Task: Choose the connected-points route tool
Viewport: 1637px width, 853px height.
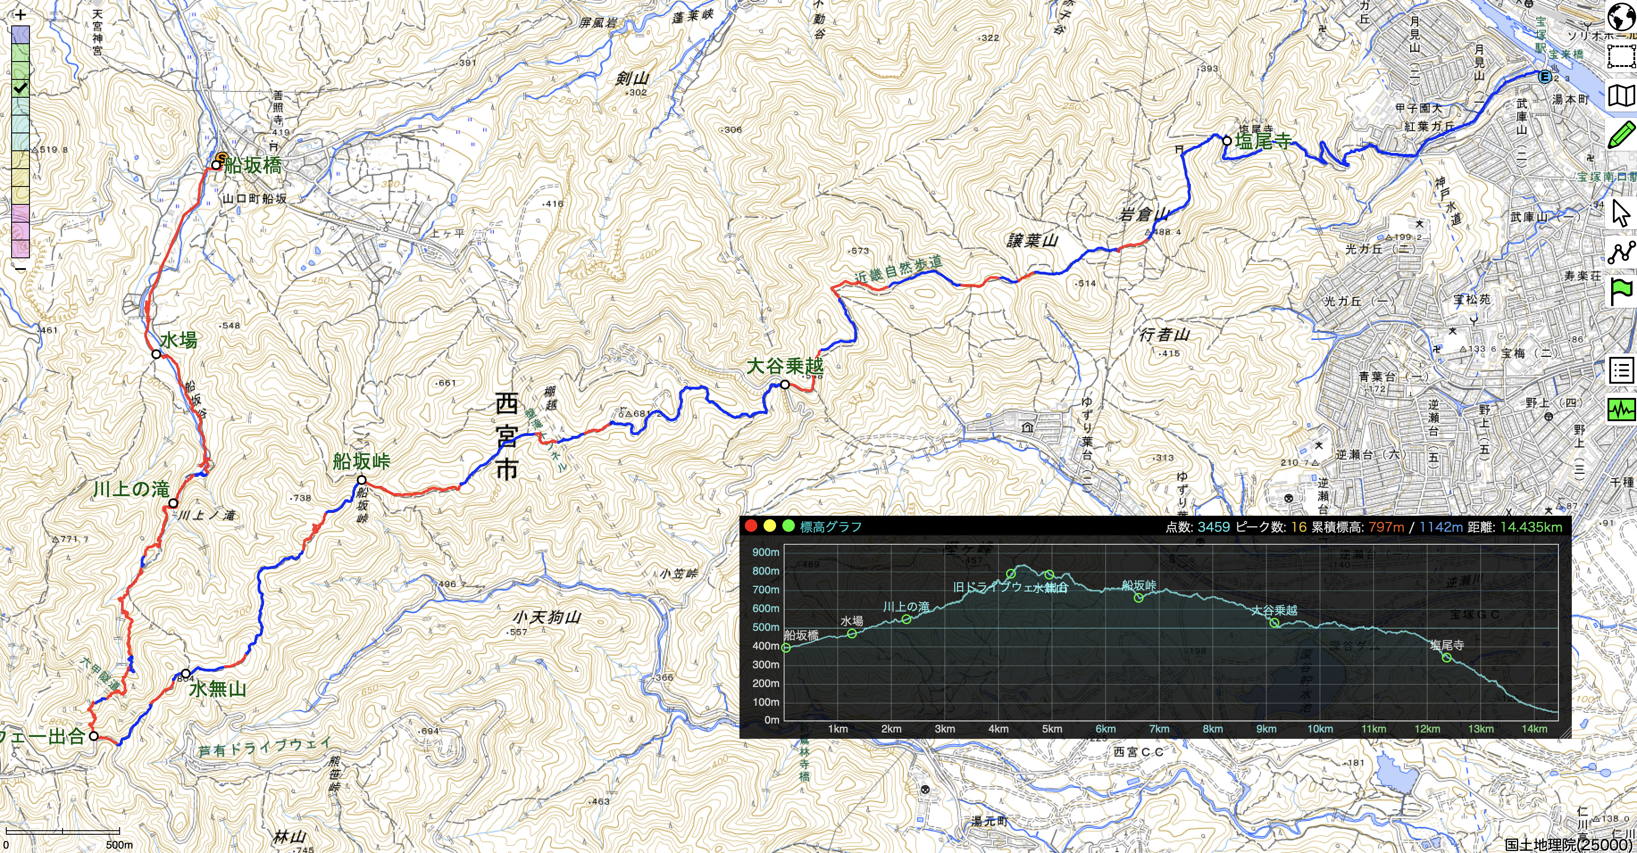Action: [1621, 253]
